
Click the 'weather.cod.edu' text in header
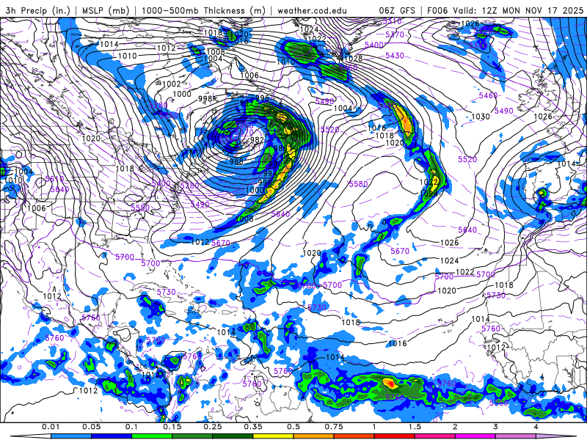click(312, 10)
